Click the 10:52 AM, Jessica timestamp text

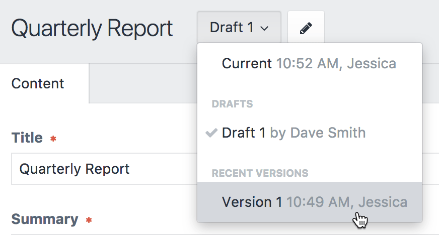pos(336,64)
